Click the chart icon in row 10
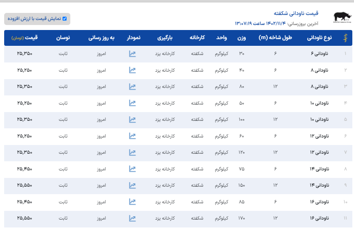354x230 pixels. point(132,202)
